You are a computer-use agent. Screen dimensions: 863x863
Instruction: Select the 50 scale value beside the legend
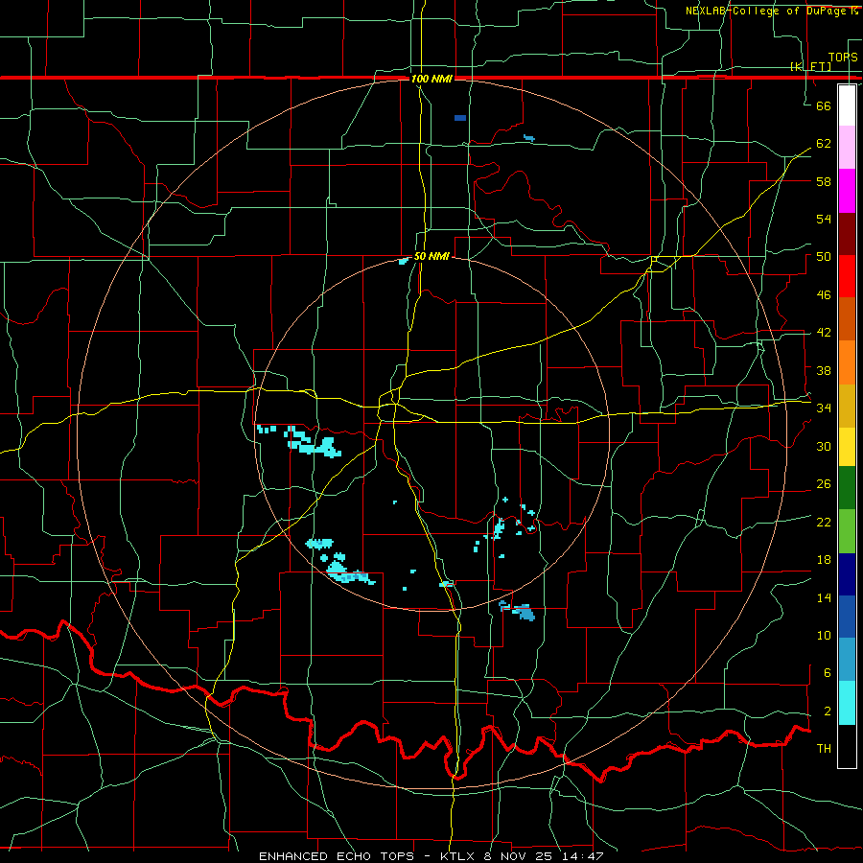click(x=824, y=257)
